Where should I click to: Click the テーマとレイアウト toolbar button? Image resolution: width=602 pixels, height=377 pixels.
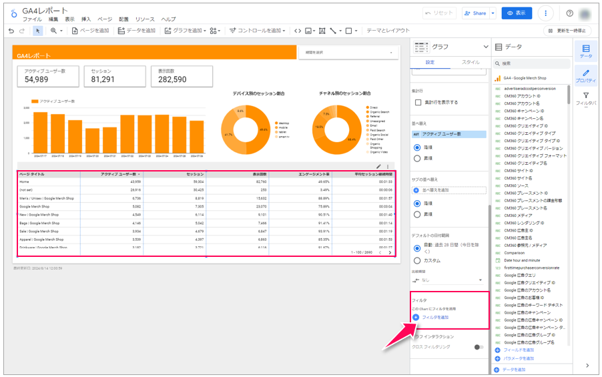[x=388, y=31]
